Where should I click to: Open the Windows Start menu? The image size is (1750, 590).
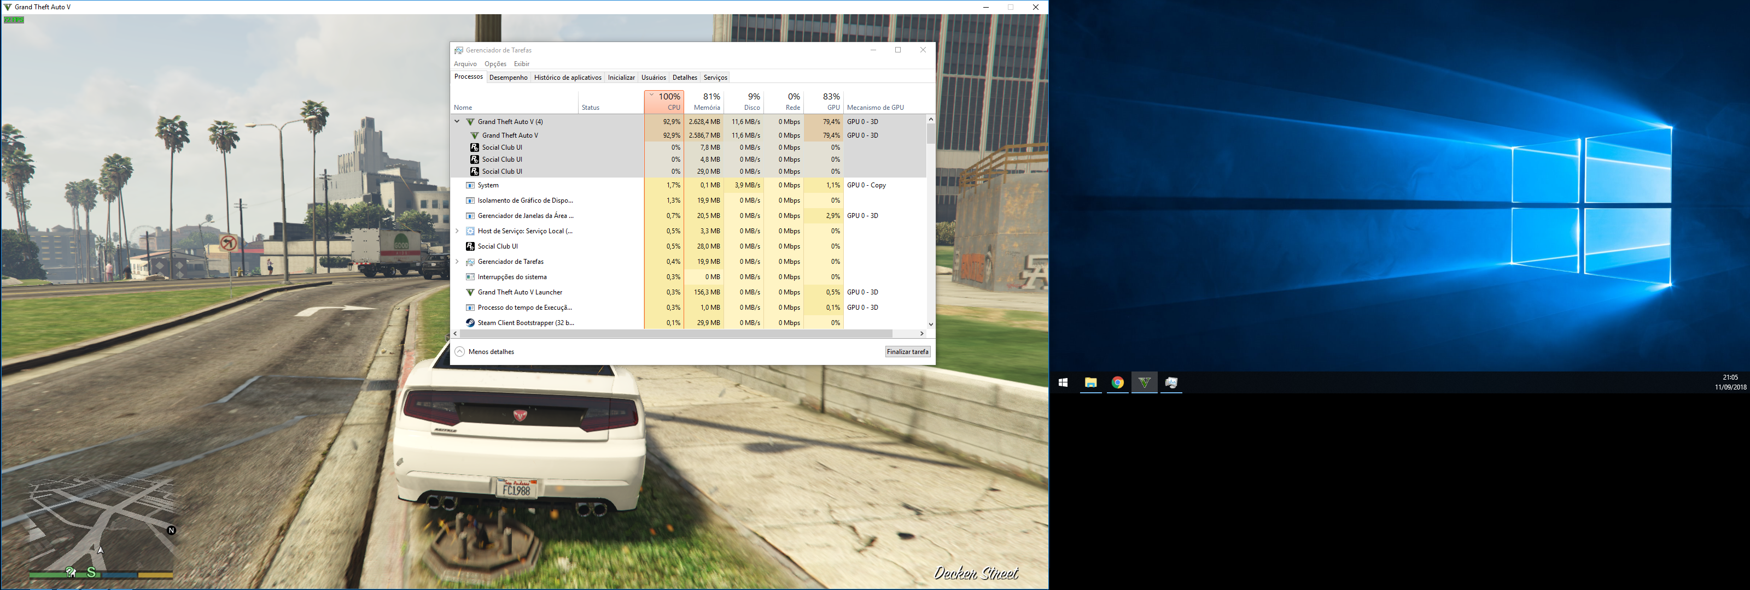click(x=1063, y=383)
